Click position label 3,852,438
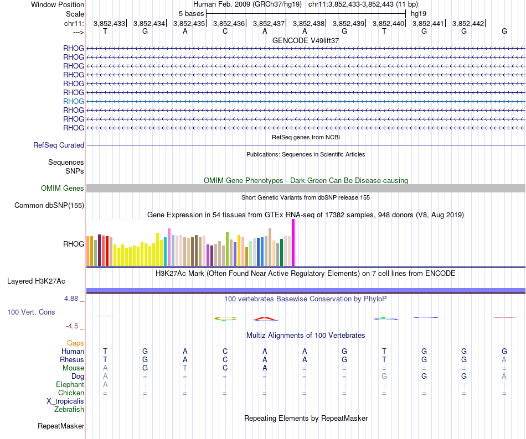The height and width of the screenshot is (439, 526). [x=308, y=23]
